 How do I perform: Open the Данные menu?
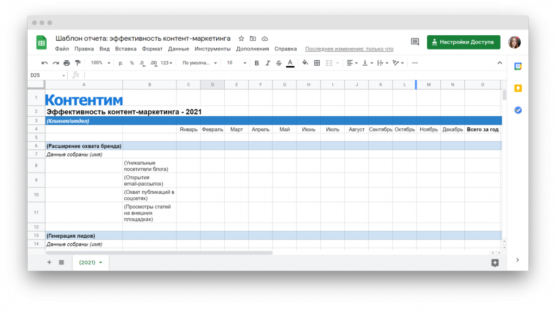point(178,49)
